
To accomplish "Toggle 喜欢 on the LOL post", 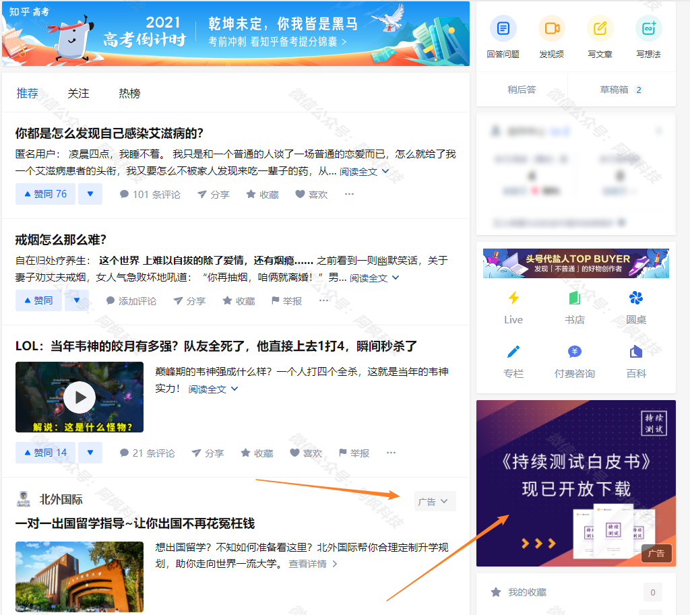I will click(305, 453).
